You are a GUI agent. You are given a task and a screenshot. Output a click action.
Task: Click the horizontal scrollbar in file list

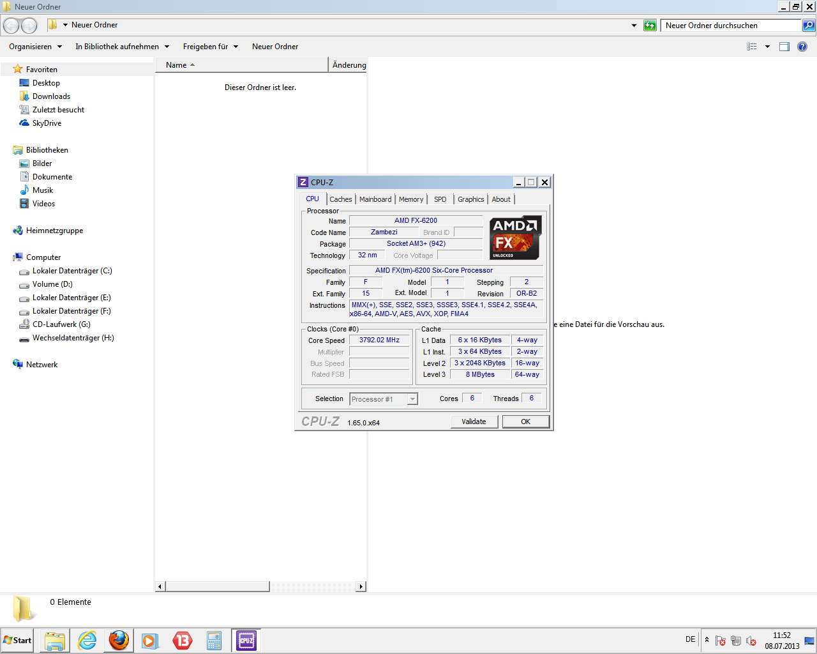(x=217, y=586)
